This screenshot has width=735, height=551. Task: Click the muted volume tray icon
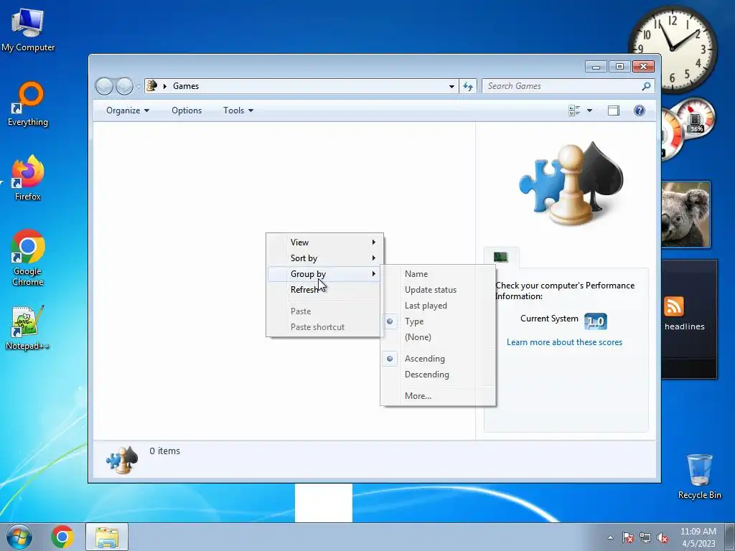(663, 537)
